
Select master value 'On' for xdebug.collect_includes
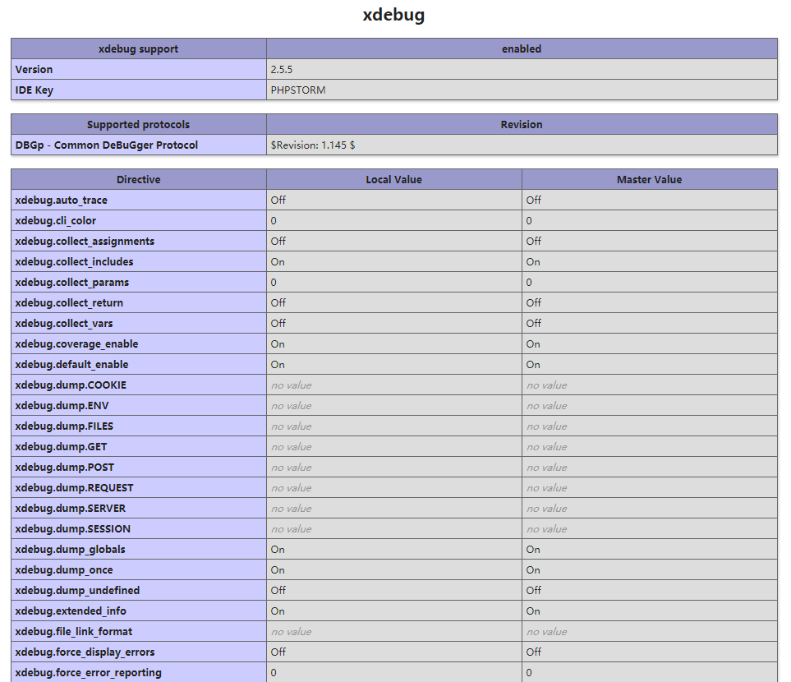(x=533, y=262)
